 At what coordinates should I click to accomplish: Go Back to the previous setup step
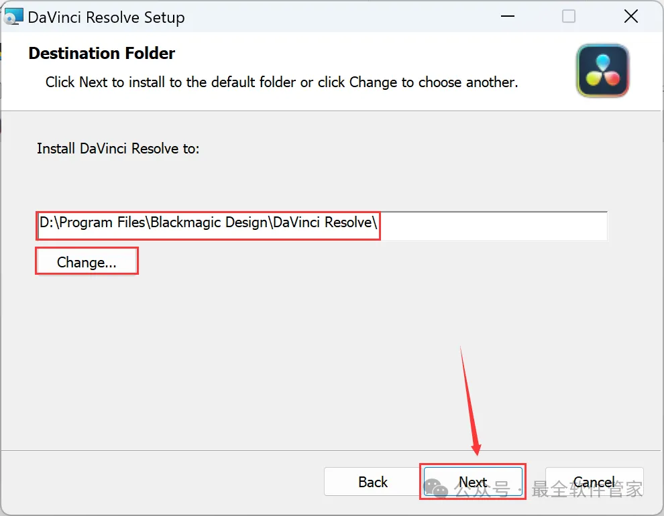coord(372,482)
